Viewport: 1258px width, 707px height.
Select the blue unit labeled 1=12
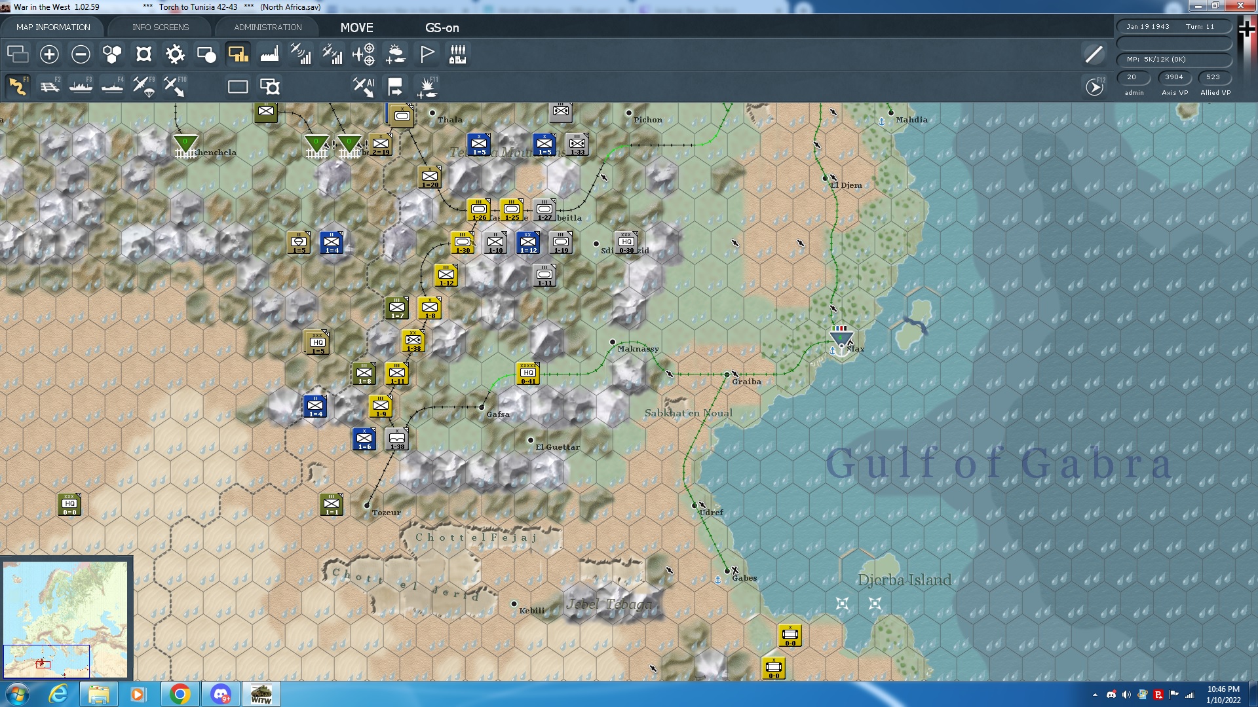coord(528,242)
